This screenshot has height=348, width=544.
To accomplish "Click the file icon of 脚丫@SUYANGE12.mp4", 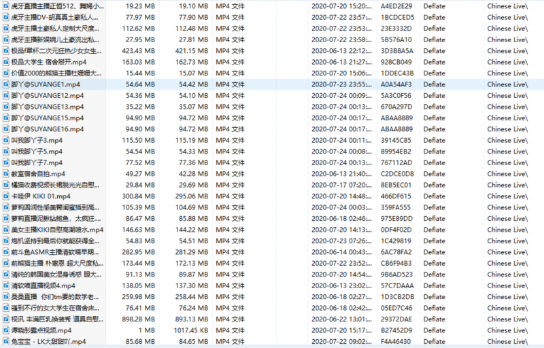I will (x=5, y=96).
